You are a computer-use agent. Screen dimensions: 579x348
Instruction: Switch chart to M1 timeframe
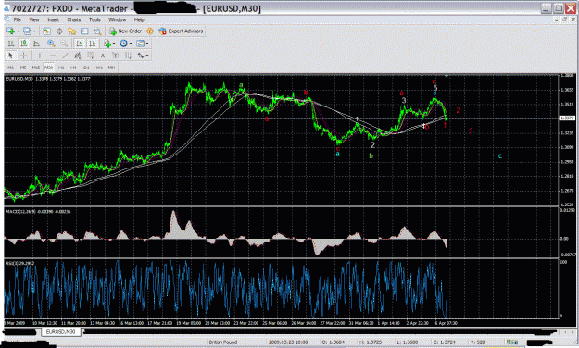[x=10, y=68]
